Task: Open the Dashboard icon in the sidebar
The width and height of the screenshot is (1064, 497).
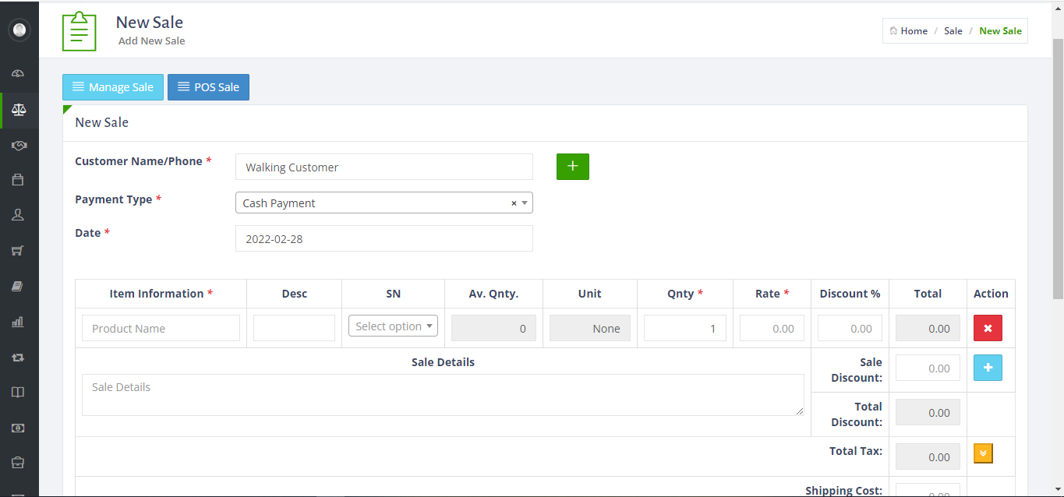Action: [17, 73]
